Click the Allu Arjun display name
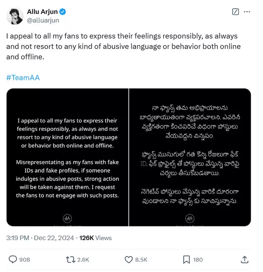The image size is (263, 272). (x=42, y=12)
